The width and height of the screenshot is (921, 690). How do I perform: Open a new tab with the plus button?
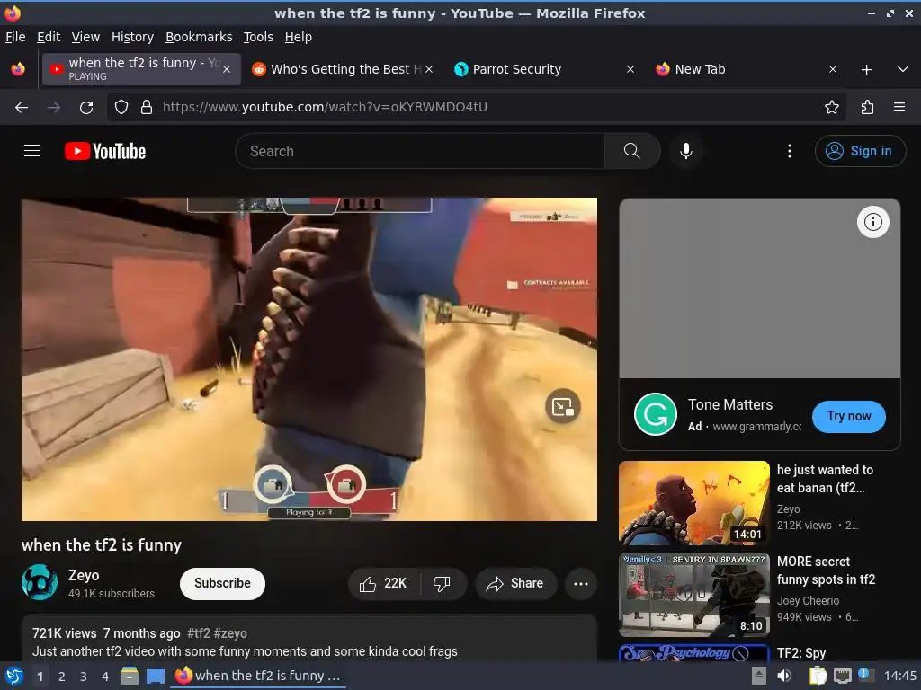point(866,70)
